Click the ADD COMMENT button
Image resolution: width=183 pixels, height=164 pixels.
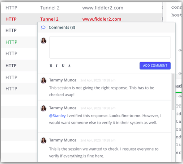tap(155, 66)
